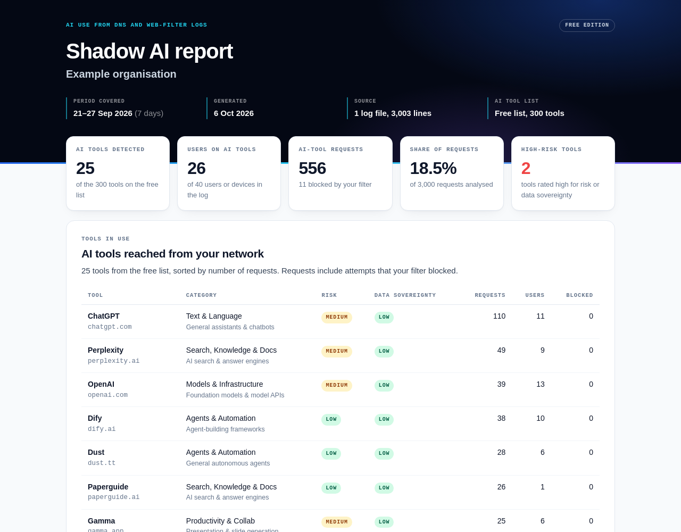
Task: Click the generated date '6 Oct 2026'
Action: (x=234, y=113)
